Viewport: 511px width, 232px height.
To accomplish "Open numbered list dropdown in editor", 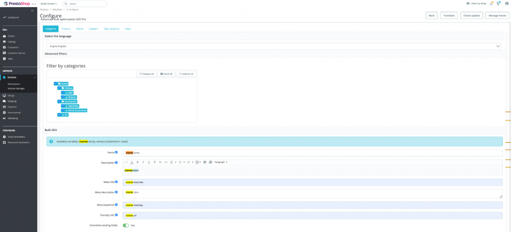I will [190, 162].
